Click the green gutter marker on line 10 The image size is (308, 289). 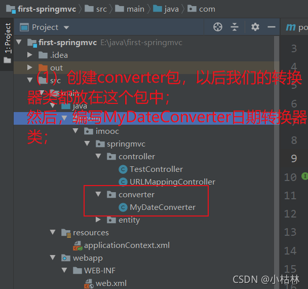click(304, 176)
